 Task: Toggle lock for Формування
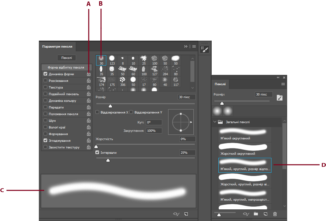[89, 134]
